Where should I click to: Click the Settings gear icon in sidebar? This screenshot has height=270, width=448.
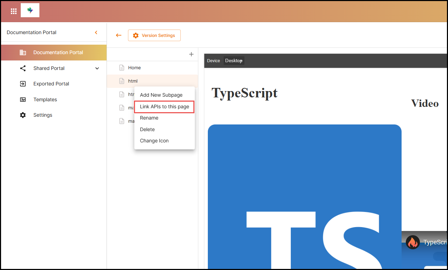(23, 115)
